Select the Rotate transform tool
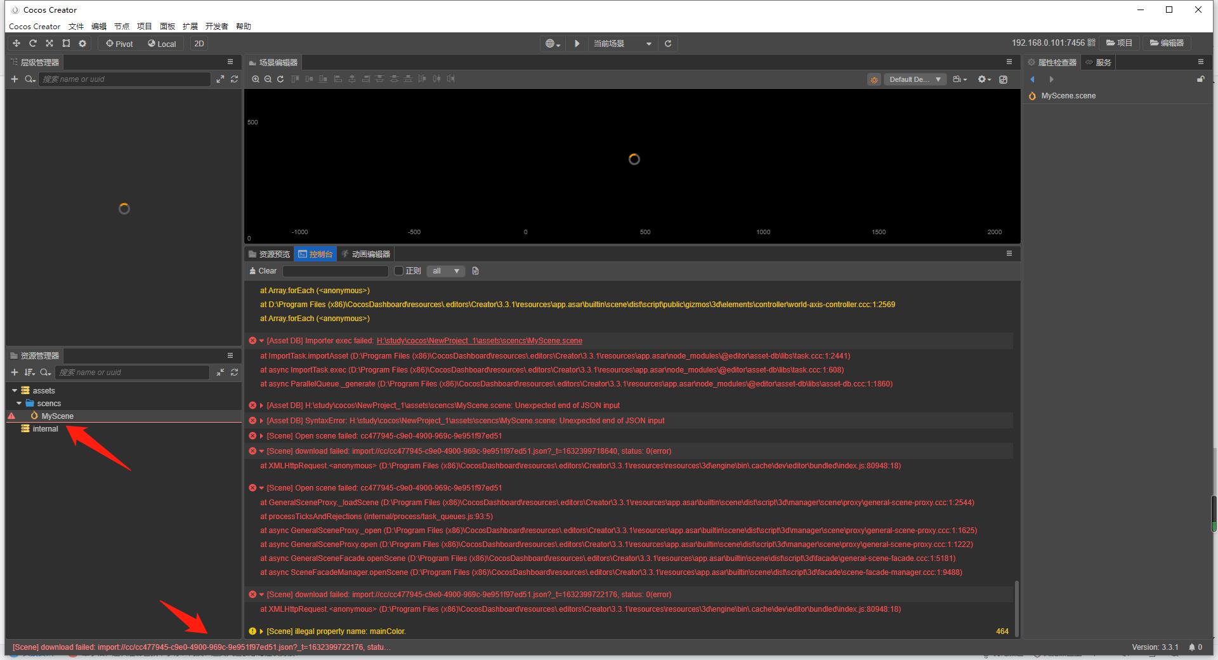This screenshot has width=1218, height=660. coord(33,44)
